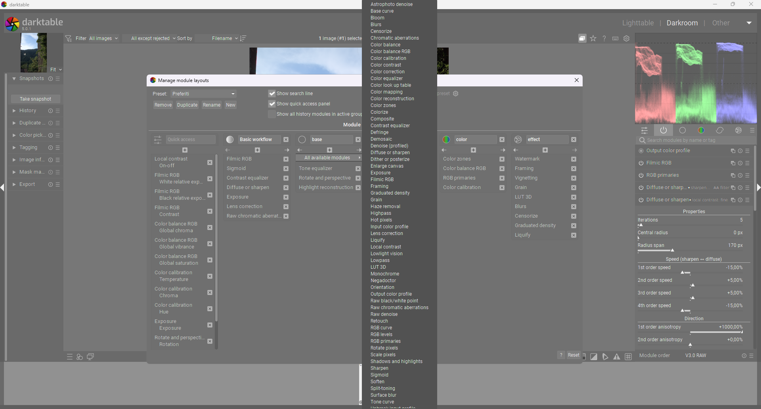Remove Watermark from effect group
Screen dimensions: 761x409
point(574,159)
